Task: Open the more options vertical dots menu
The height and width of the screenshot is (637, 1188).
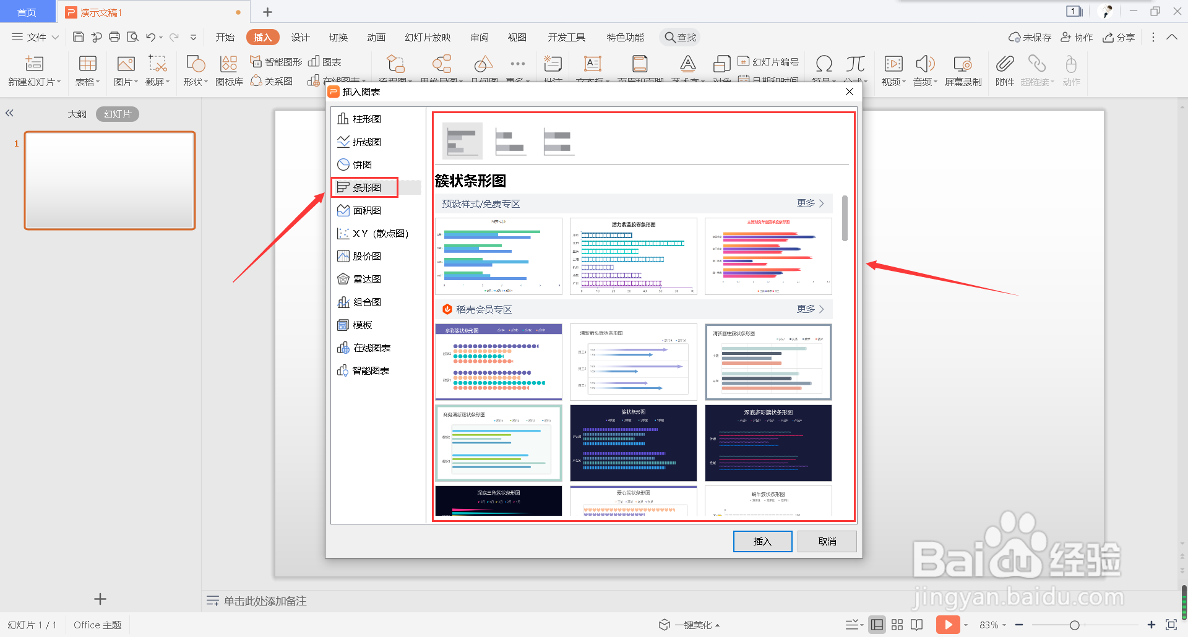Action: pos(1153,37)
